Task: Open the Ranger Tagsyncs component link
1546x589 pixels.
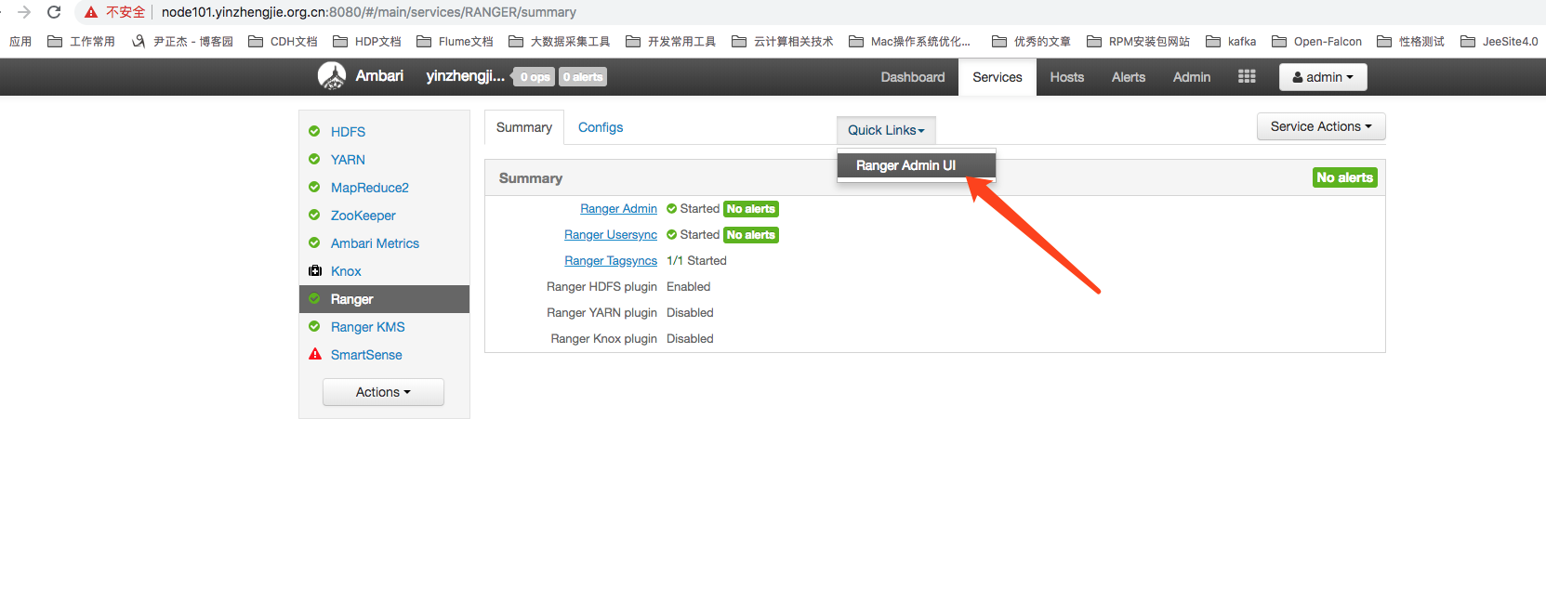Action: point(611,261)
